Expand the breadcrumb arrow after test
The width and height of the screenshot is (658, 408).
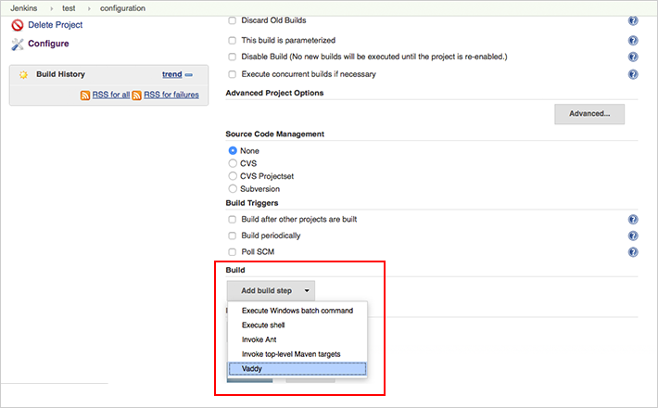click(x=89, y=9)
